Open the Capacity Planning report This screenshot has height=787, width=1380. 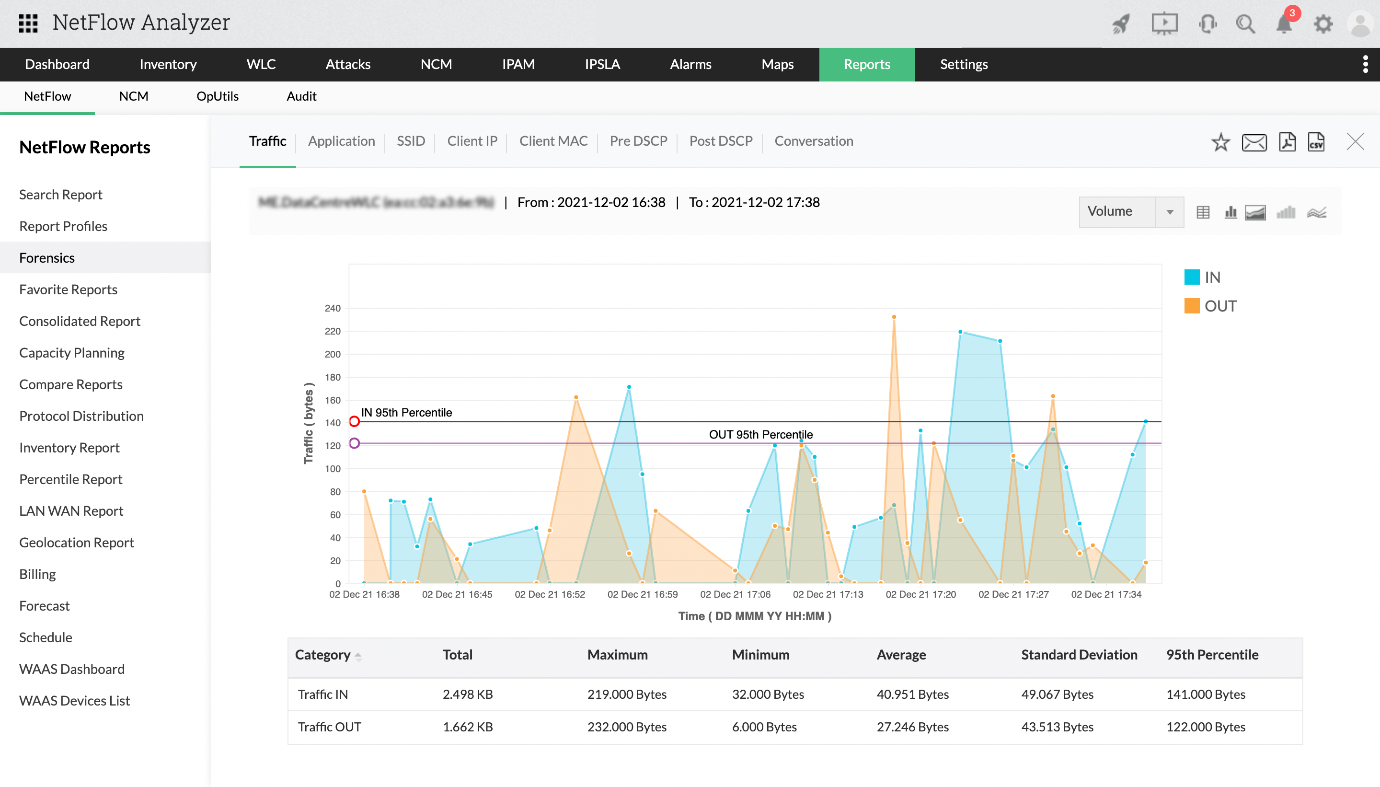click(71, 352)
